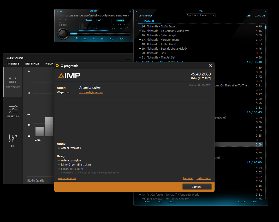
Task: Stop playback in the AIMP player
Action: [x=94, y=38]
